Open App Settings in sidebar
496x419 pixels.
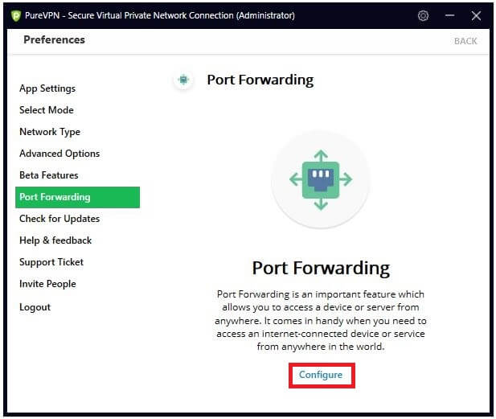[47, 88]
